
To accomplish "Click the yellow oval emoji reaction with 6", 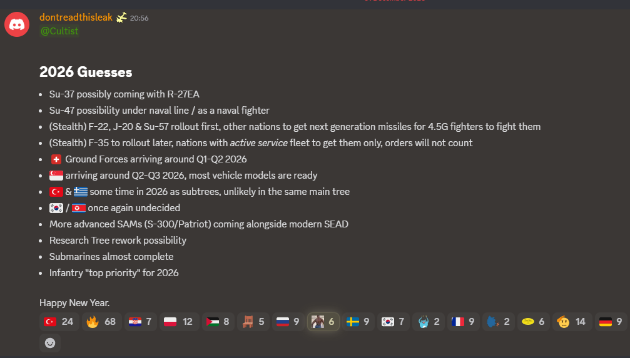I will point(534,322).
